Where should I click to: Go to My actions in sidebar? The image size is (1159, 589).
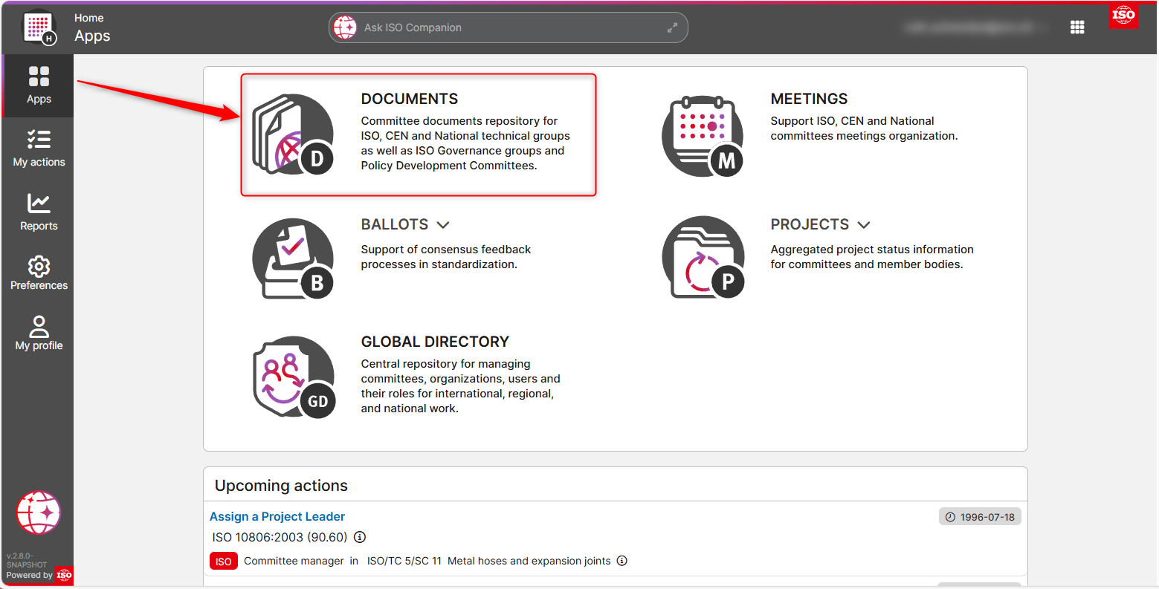pyautogui.click(x=39, y=149)
